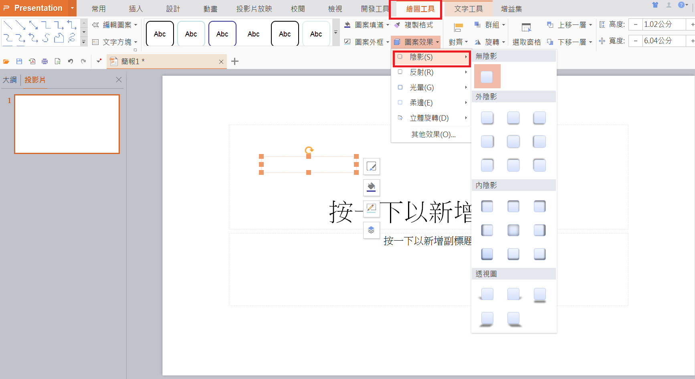Open the folder icon in quick access toolbar

[x=6, y=61]
